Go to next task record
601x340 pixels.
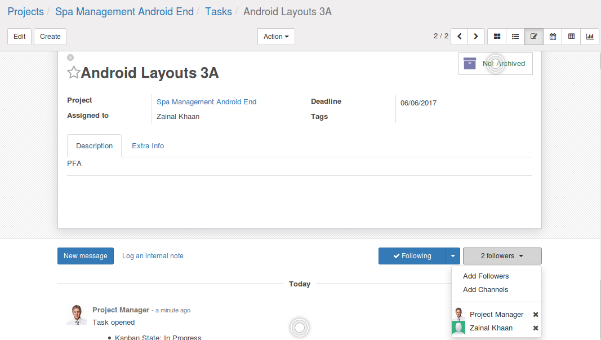coord(476,37)
